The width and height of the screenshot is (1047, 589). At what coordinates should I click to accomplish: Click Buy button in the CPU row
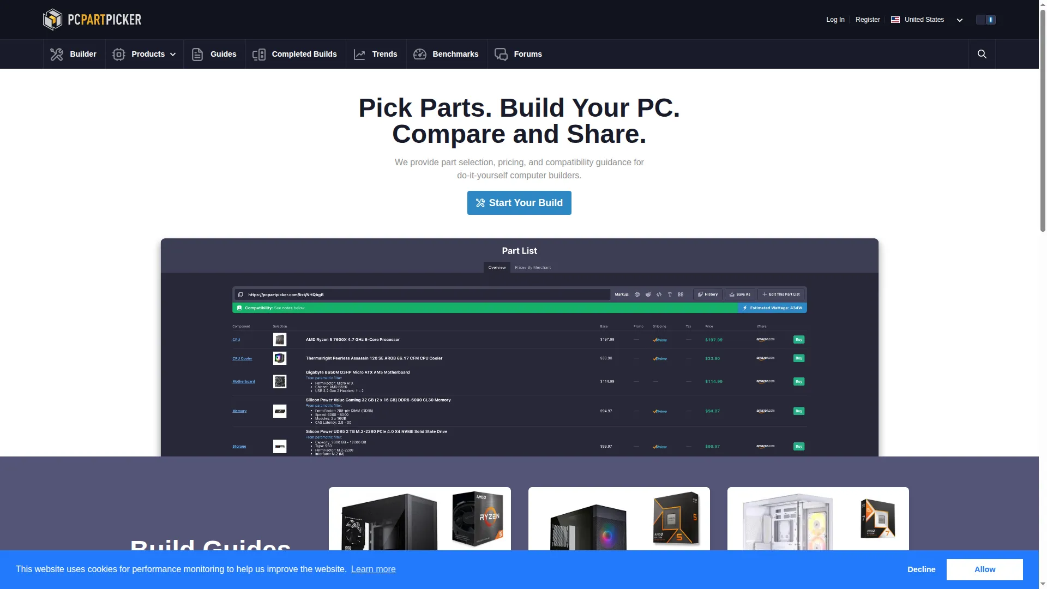[799, 340]
